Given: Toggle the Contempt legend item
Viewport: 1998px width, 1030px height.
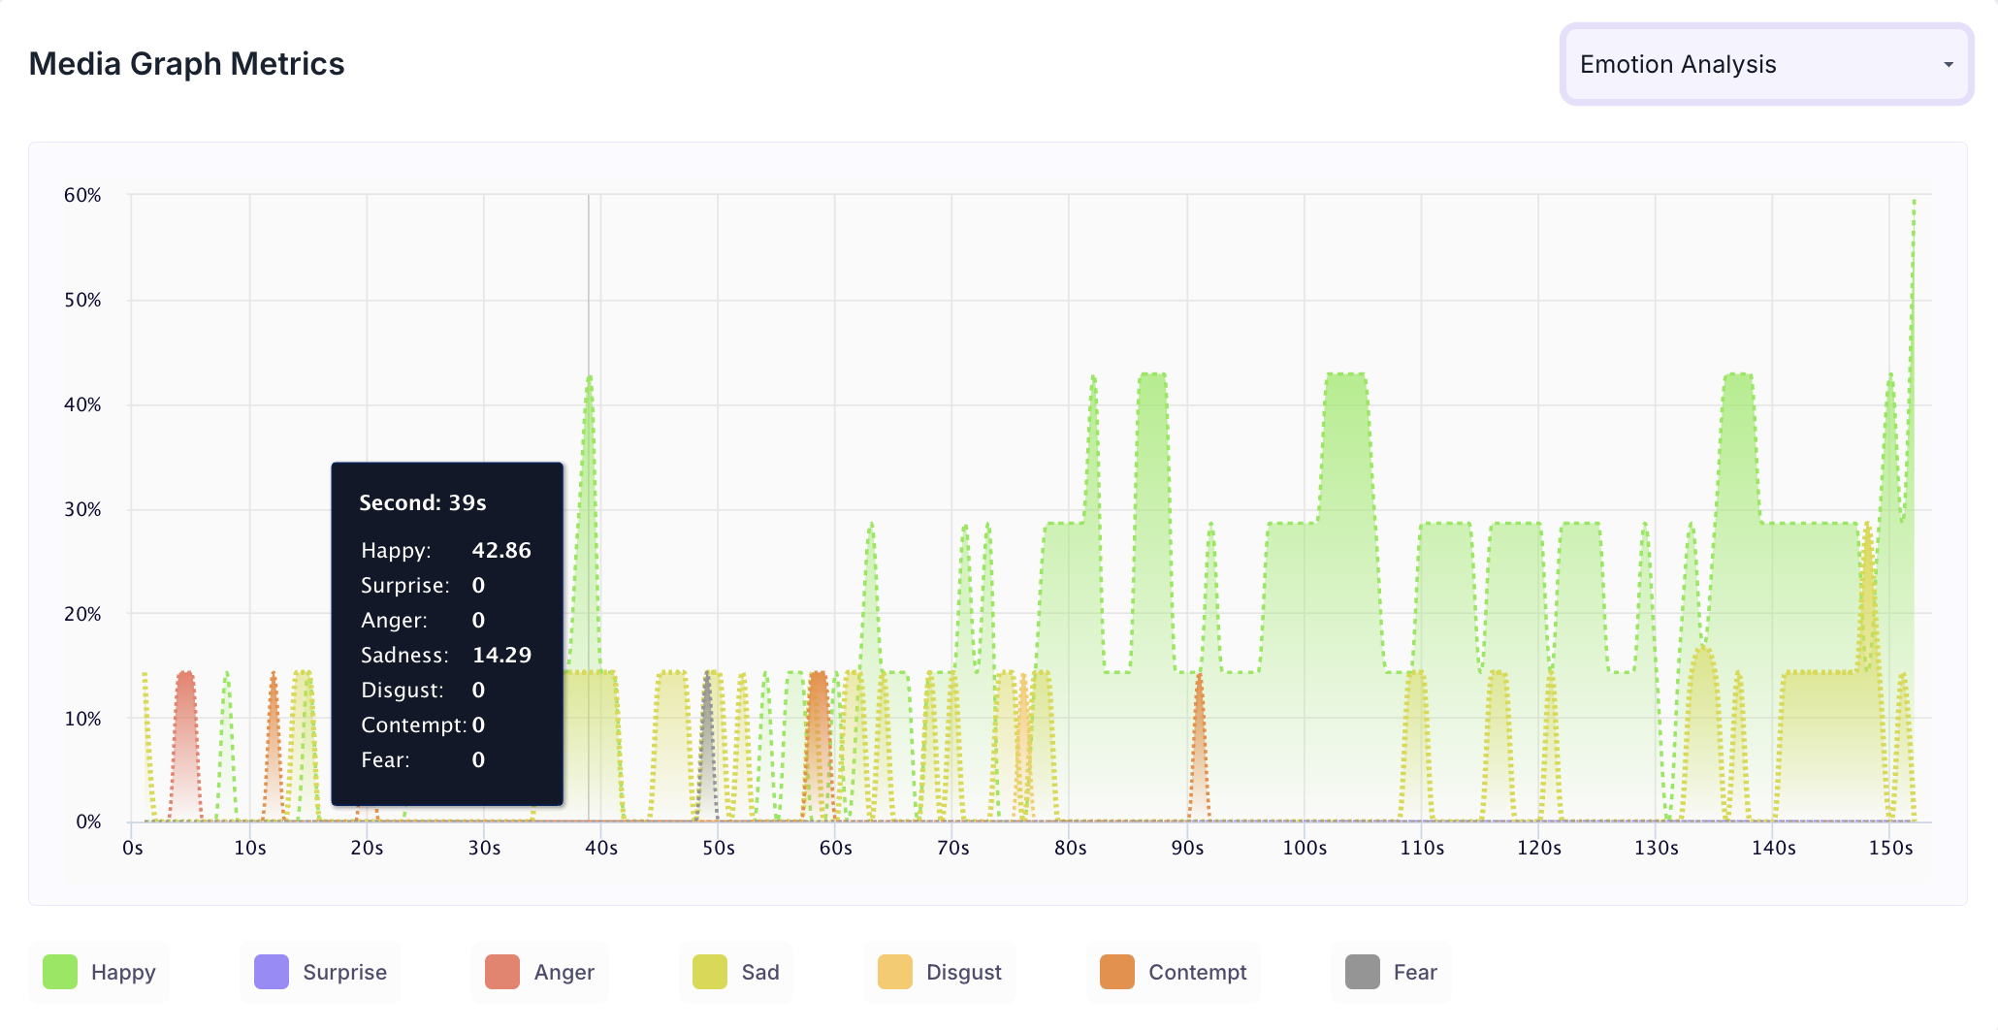Looking at the screenshot, I should click(1173, 972).
